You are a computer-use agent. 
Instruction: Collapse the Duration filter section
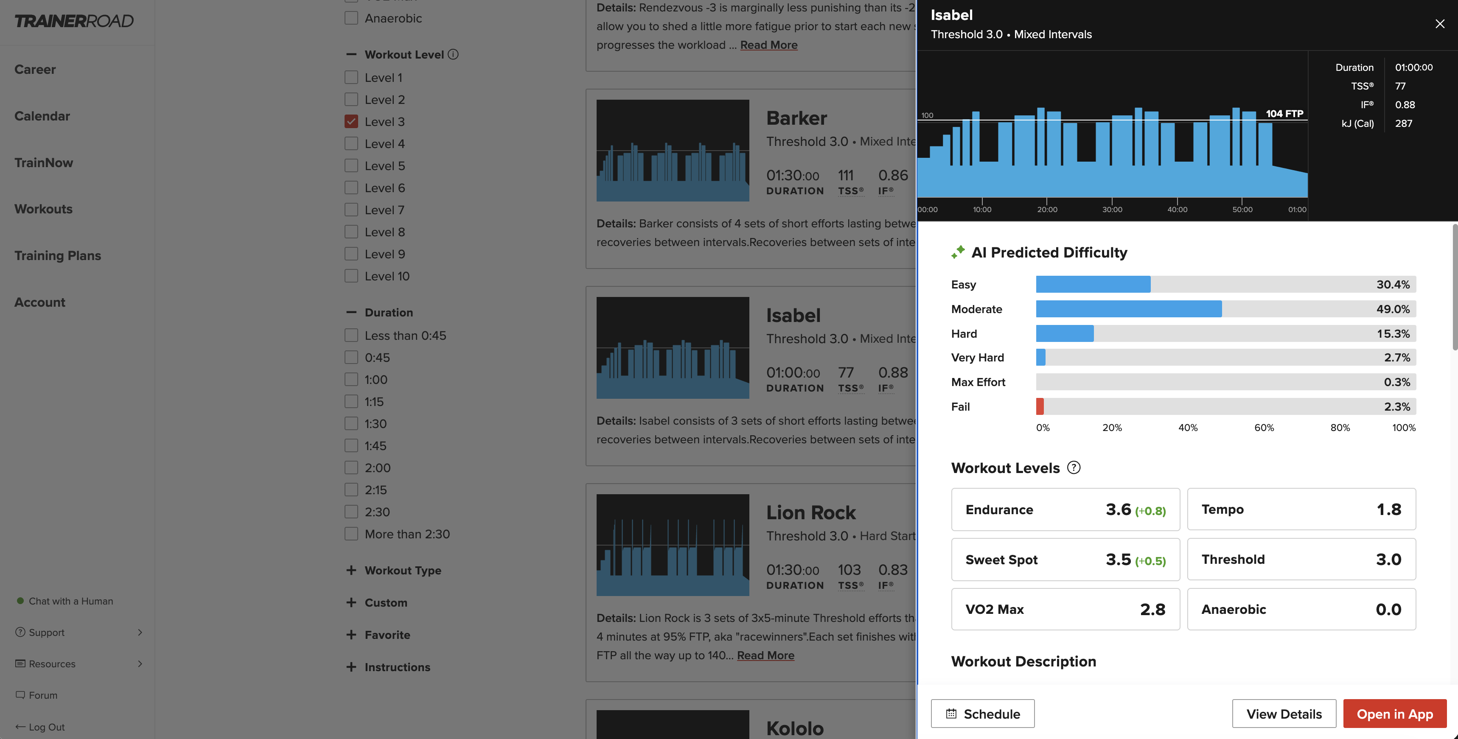pyautogui.click(x=351, y=312)
